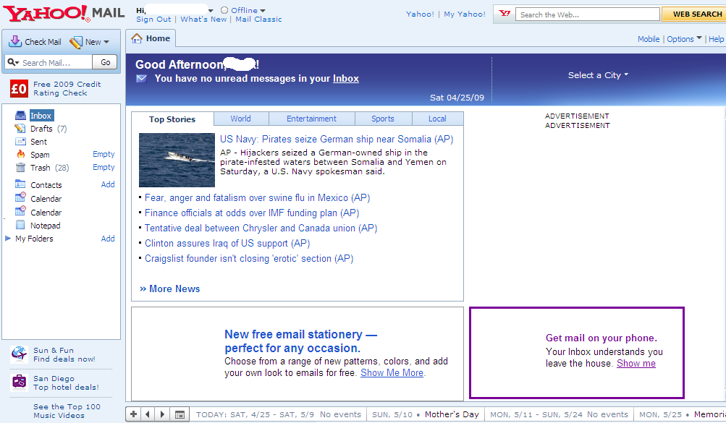Click the Drafts folder icon
Viewport: 726px width, 423px height.
20,128
